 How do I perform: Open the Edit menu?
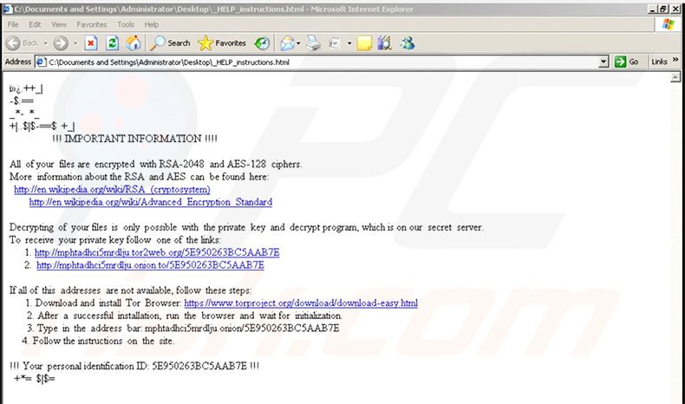[35, 24]
